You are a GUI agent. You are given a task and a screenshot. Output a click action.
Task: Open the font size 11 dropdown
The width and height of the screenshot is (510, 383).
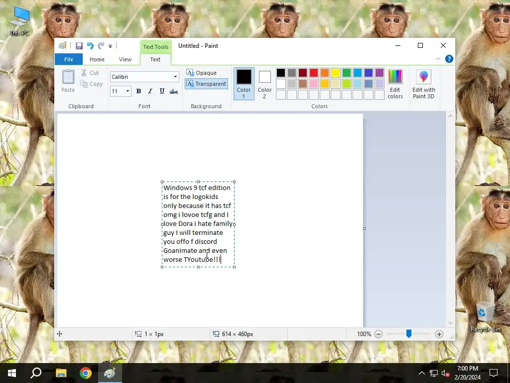[127, 91]
